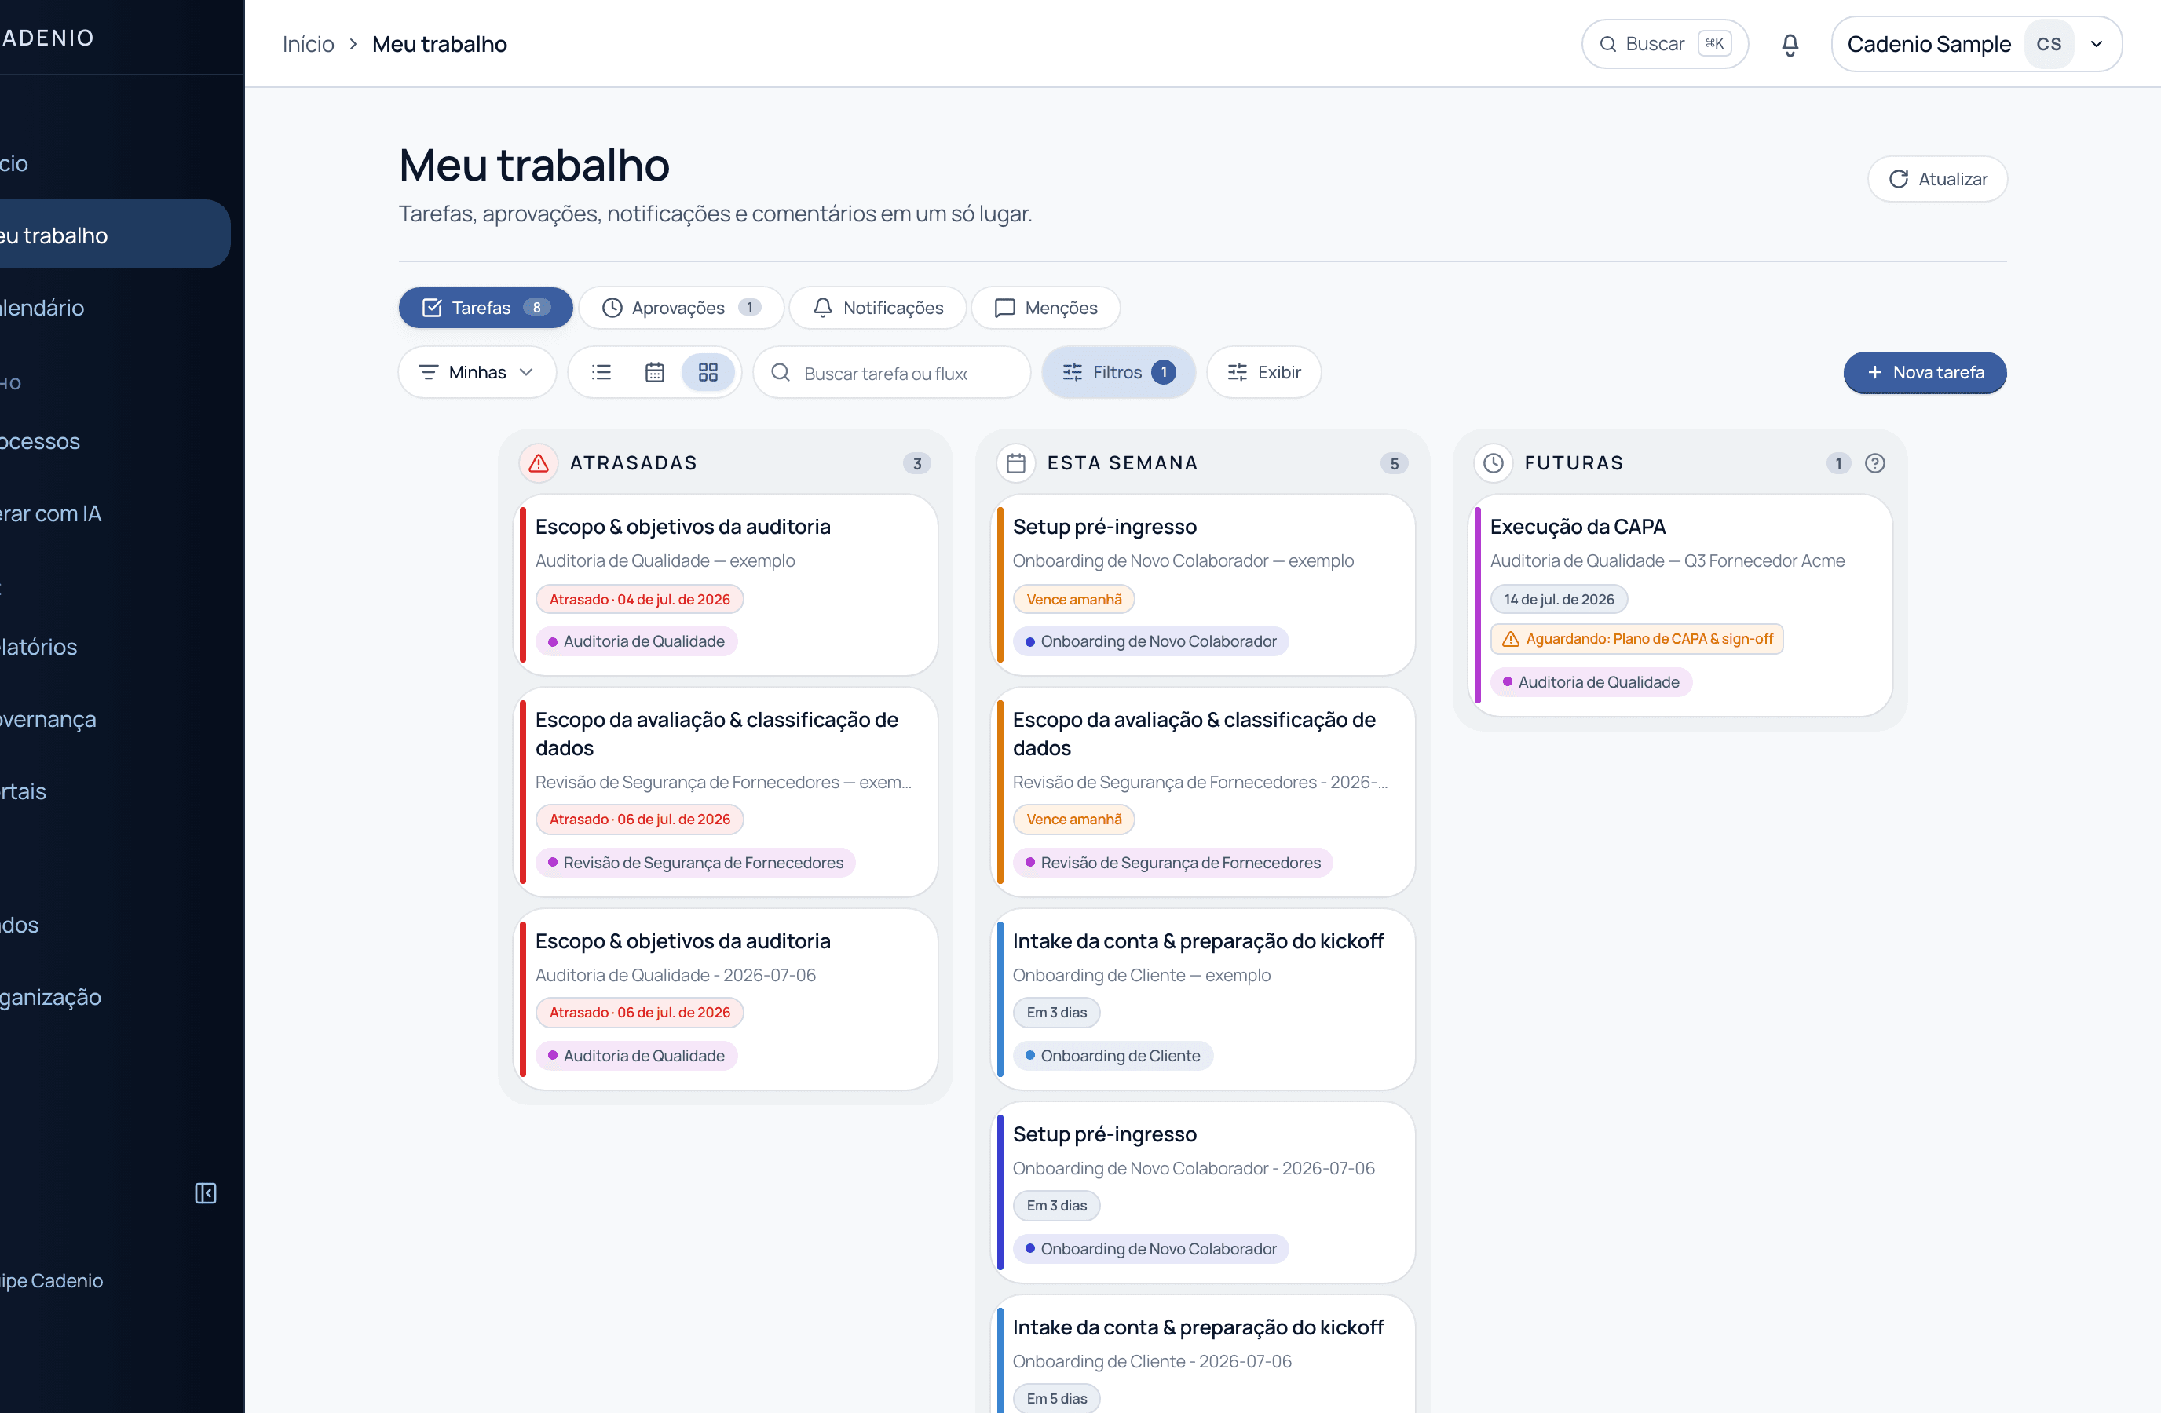Click the sidebar collapse icon
Image resolution: width=2161 pixels, height=1413 pixels.
point(206,1192)
